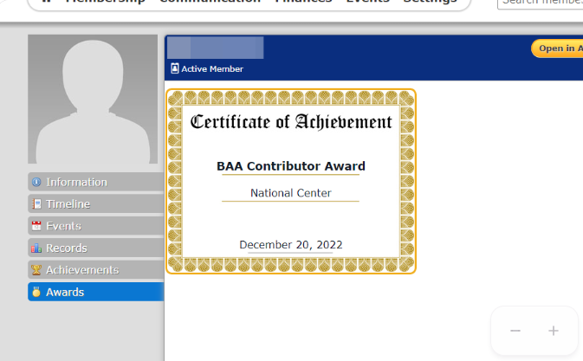
Task: Open the Information sidebar section
Action: [96, 182]
